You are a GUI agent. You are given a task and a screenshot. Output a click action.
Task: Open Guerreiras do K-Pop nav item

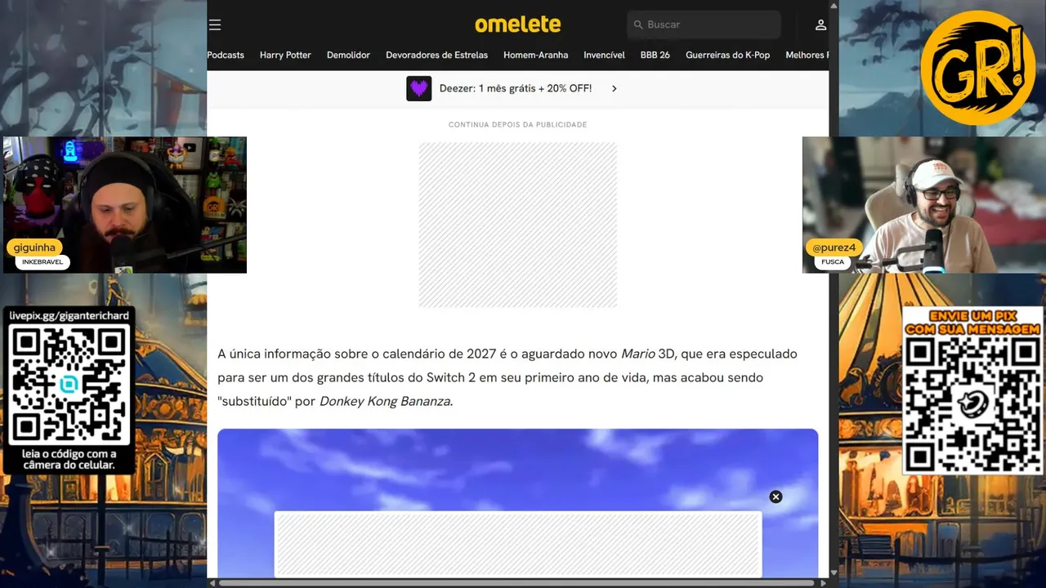[x=727, y=55]
